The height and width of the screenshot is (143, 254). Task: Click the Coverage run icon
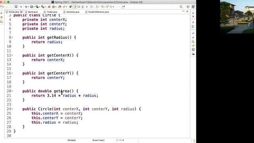[x=37, y=7]
